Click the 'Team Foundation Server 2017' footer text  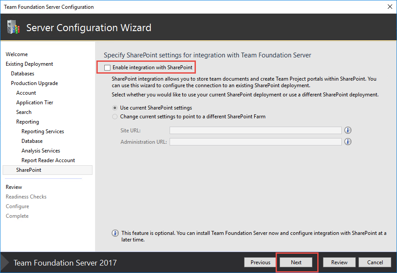pos(65,263)
